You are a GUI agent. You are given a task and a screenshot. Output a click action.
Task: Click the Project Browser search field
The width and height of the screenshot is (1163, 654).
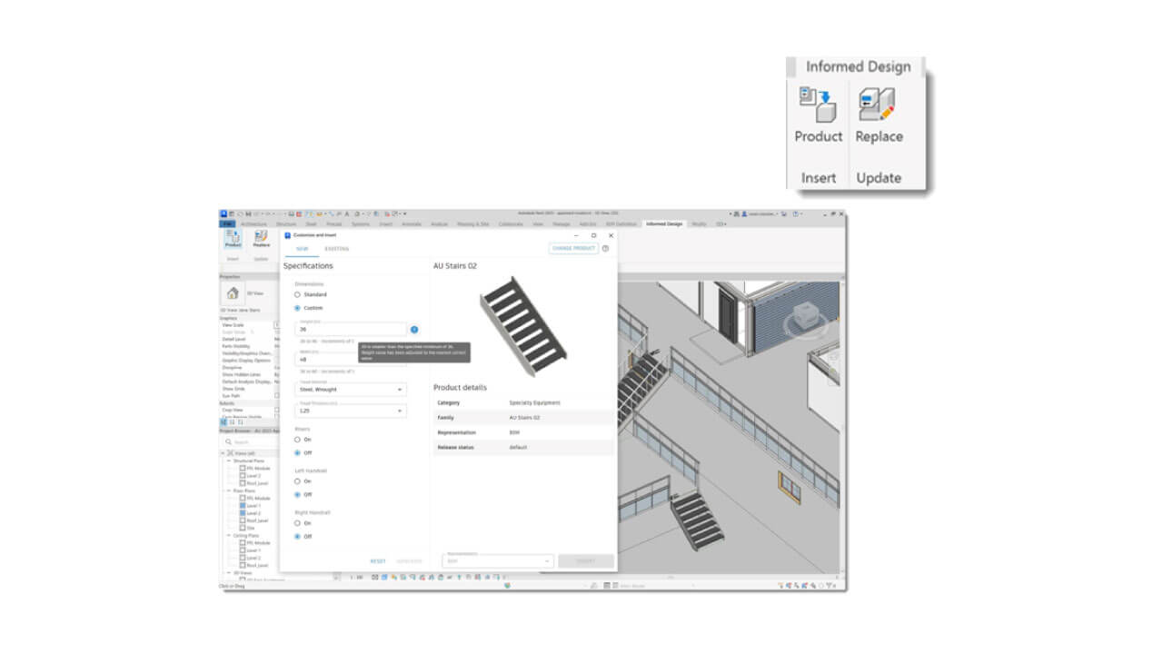pos(252,442)
